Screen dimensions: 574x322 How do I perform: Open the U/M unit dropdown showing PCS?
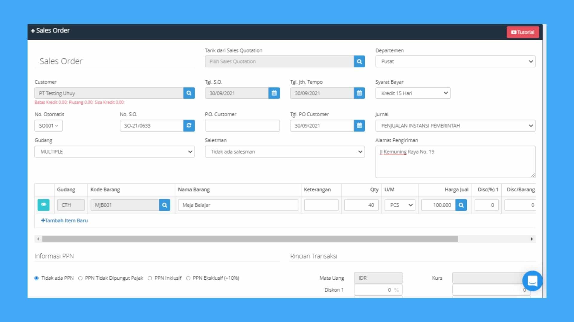[x=400, y=205]
